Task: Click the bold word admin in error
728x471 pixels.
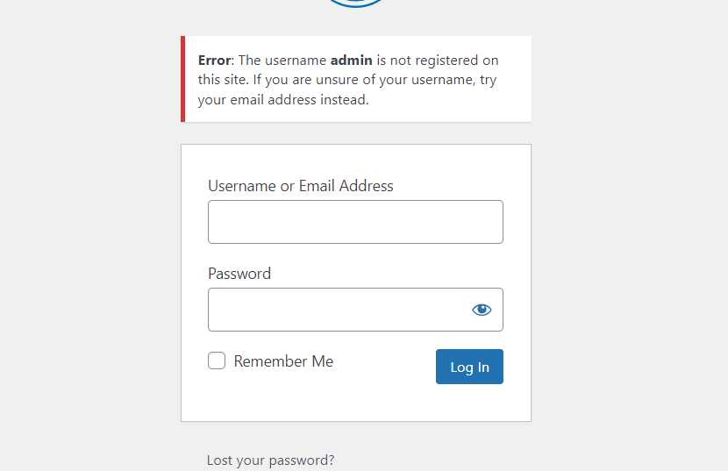Action: pyautogui.click(x=352, y=61)
